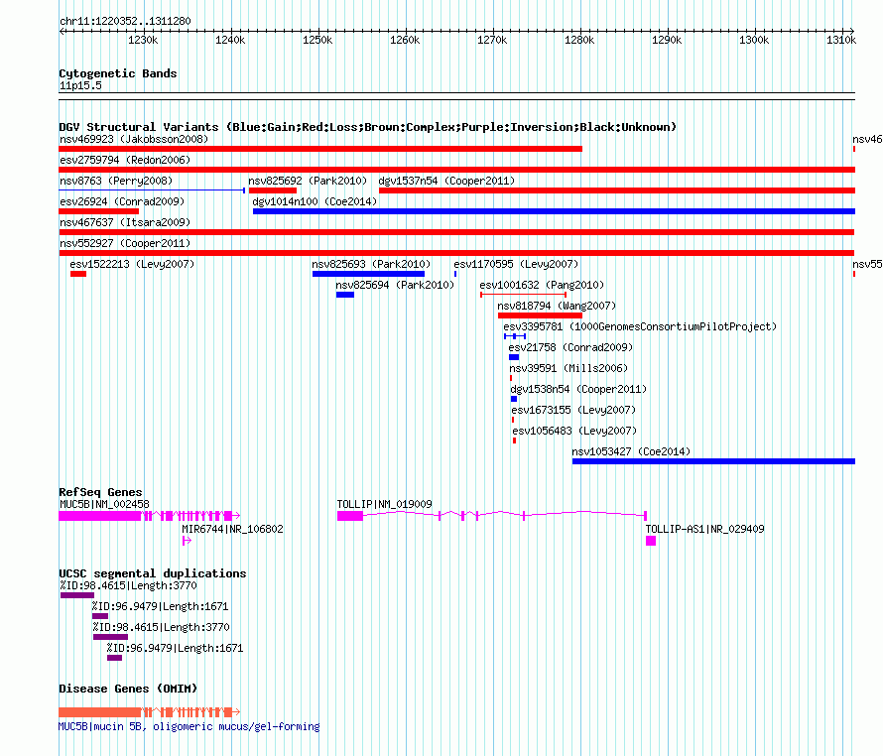Click the nsv552927 (Cooper2011) red bar
Screen dimensions: 883x756
point(456,253)
